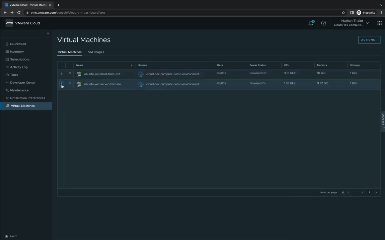The height and width of the screenshot is (240, 385).
Task: Open the notifications bell
Action: (311, 23)
